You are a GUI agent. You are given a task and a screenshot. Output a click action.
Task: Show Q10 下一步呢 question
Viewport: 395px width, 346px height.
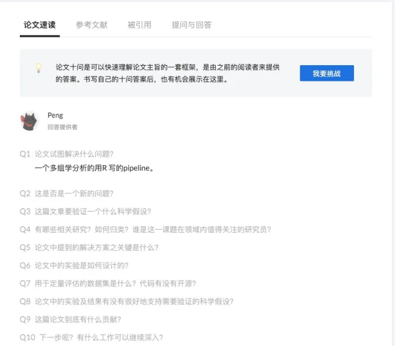click(101, 338)
